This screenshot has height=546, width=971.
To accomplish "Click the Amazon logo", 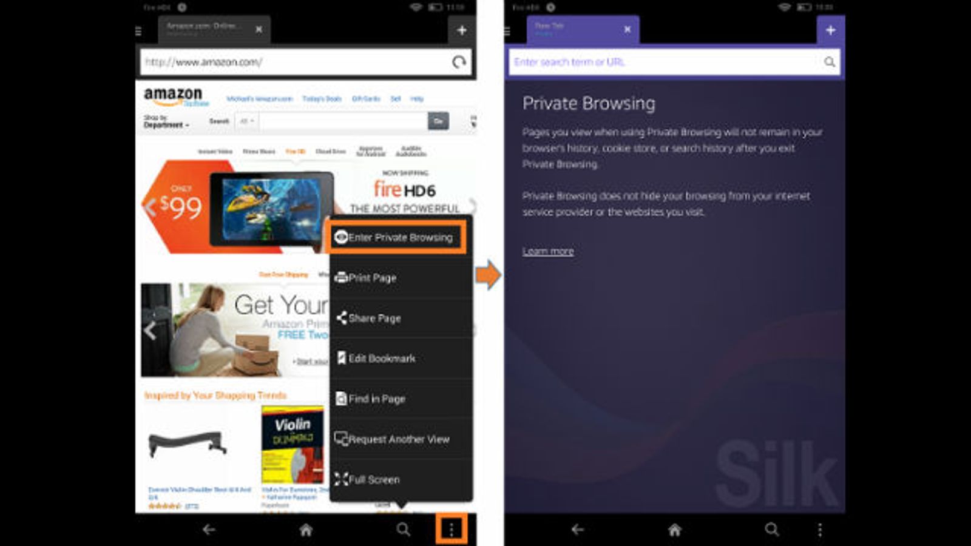I will tap(175, 96).
